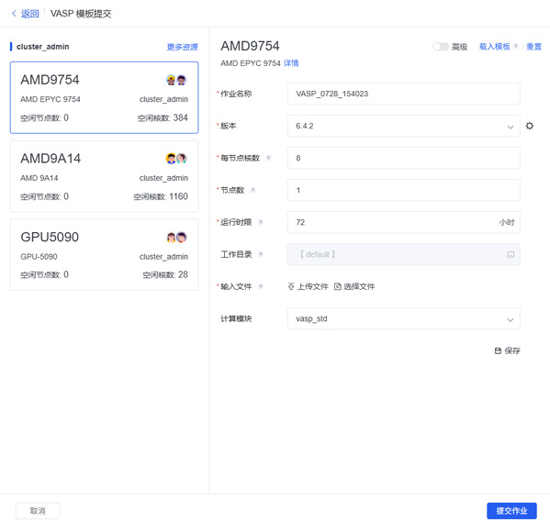Open the version 6.4.2 dropdown
This screenshot has height=522, width=550.
point(403,126)
